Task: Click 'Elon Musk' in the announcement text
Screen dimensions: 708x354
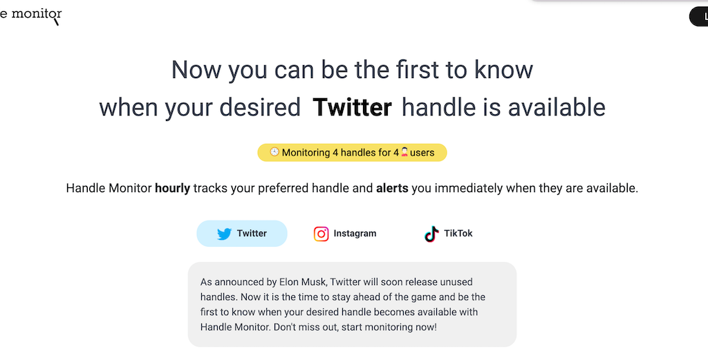Action: click(x=301, y=282)
